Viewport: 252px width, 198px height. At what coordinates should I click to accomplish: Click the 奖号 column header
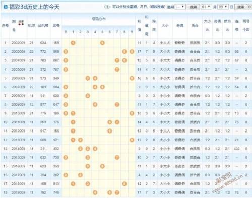coord(56,26)
